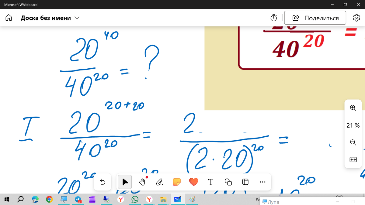
Task: Go to the Whiteboard home screen
Action: [x=9, y=18]
